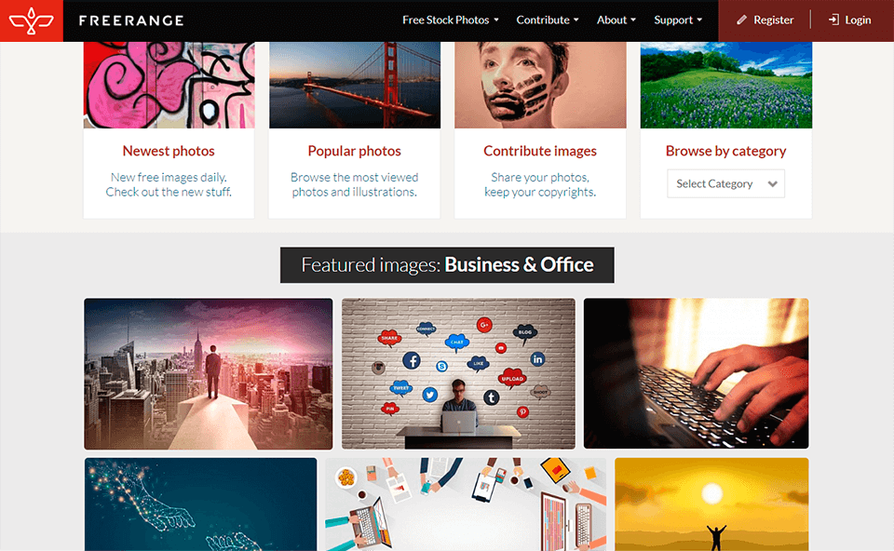Click the Register link
Image resolution: width=894 pixels, height=551 pixels.
click(x=773, y=20)
